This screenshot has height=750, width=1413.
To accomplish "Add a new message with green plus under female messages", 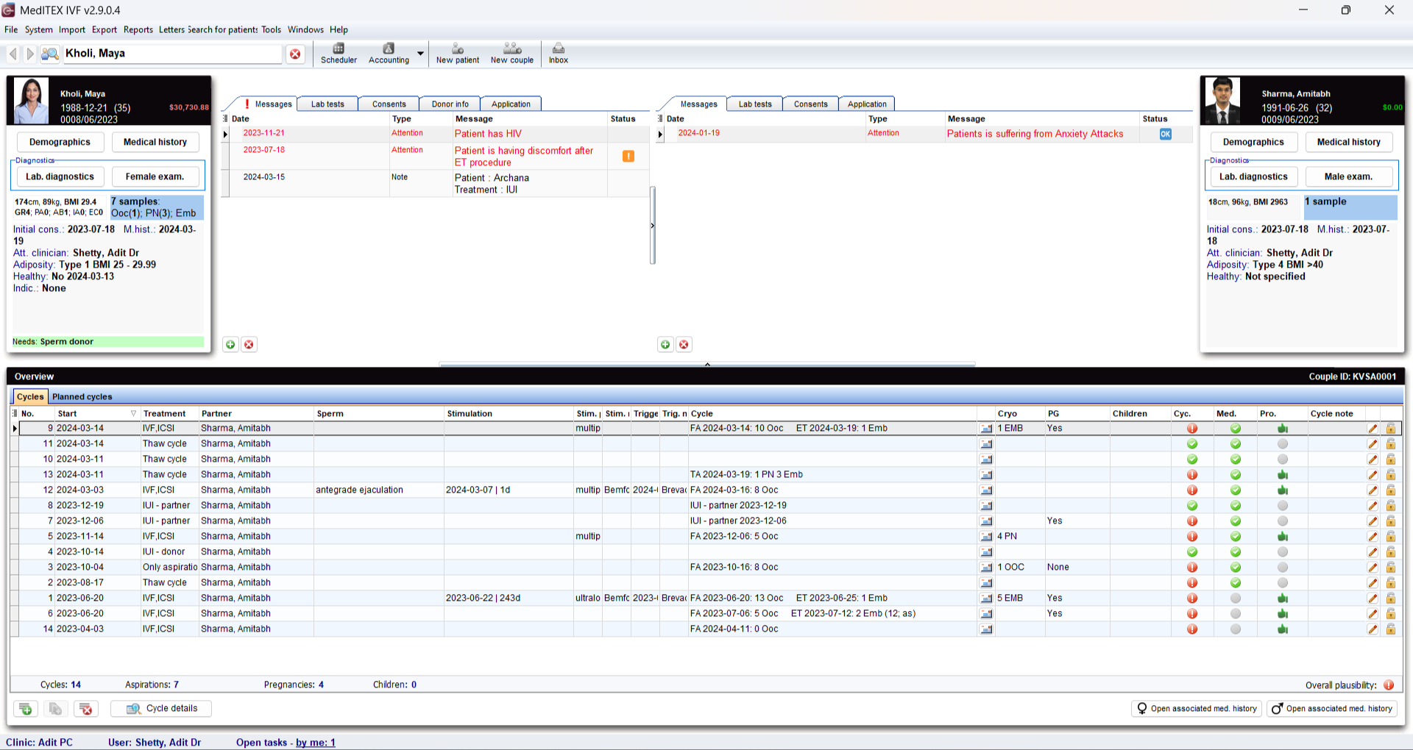I will pyautogui.click(x=230, y=345).
